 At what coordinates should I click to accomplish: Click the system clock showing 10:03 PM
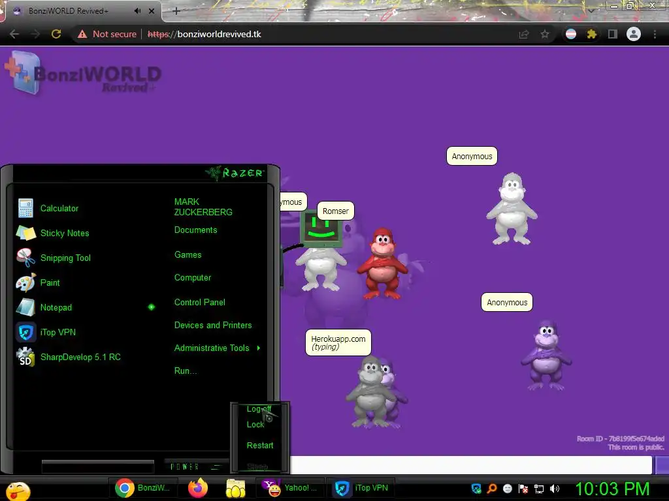(x=612, y=489)
